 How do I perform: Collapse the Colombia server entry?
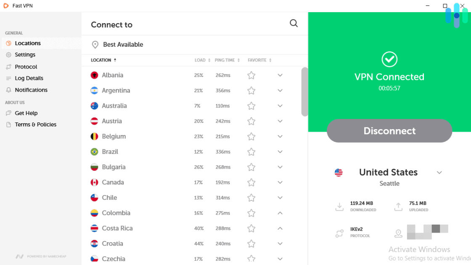tap(280, 213)
